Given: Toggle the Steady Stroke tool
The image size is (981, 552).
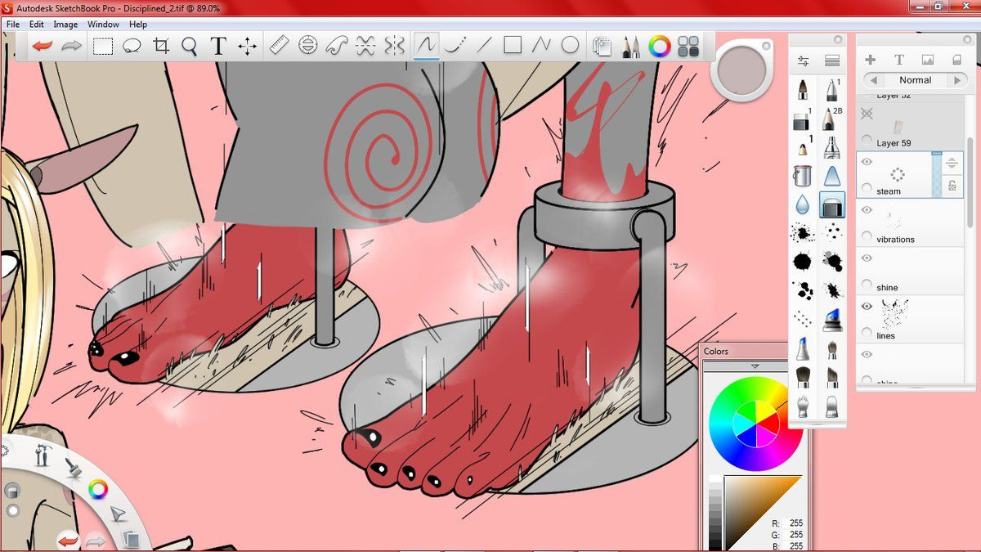Looking at the screenshot, I should point(425,45).
